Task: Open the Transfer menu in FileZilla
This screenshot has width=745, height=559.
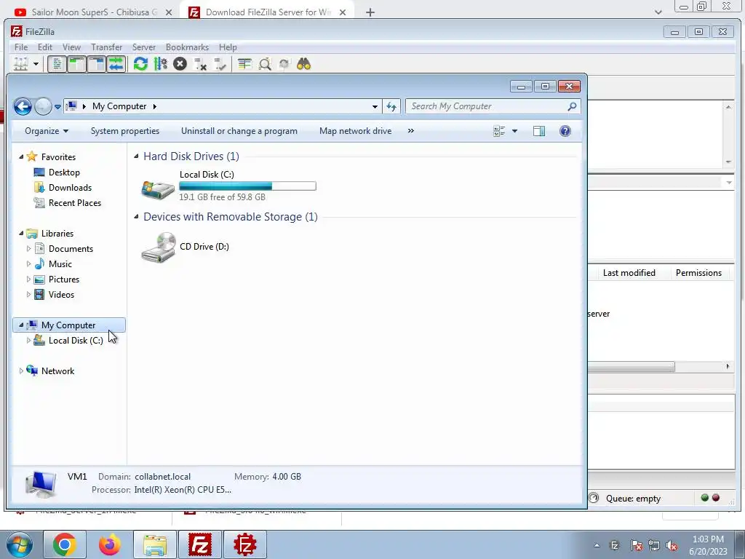Action: tap(106, 47)
